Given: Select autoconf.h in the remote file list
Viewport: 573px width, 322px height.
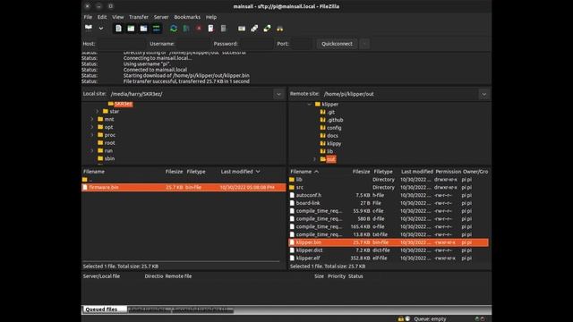Looking at the screenshot, I should 389,195.
